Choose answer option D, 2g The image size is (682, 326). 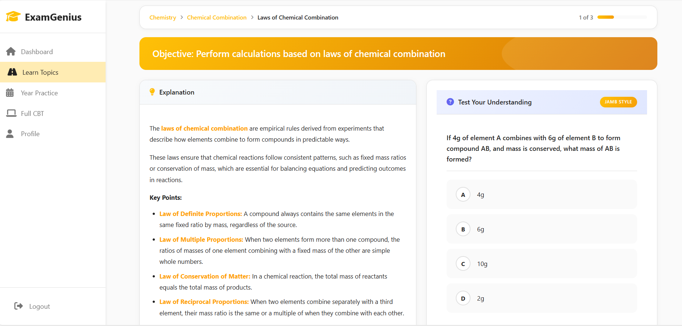541,298
